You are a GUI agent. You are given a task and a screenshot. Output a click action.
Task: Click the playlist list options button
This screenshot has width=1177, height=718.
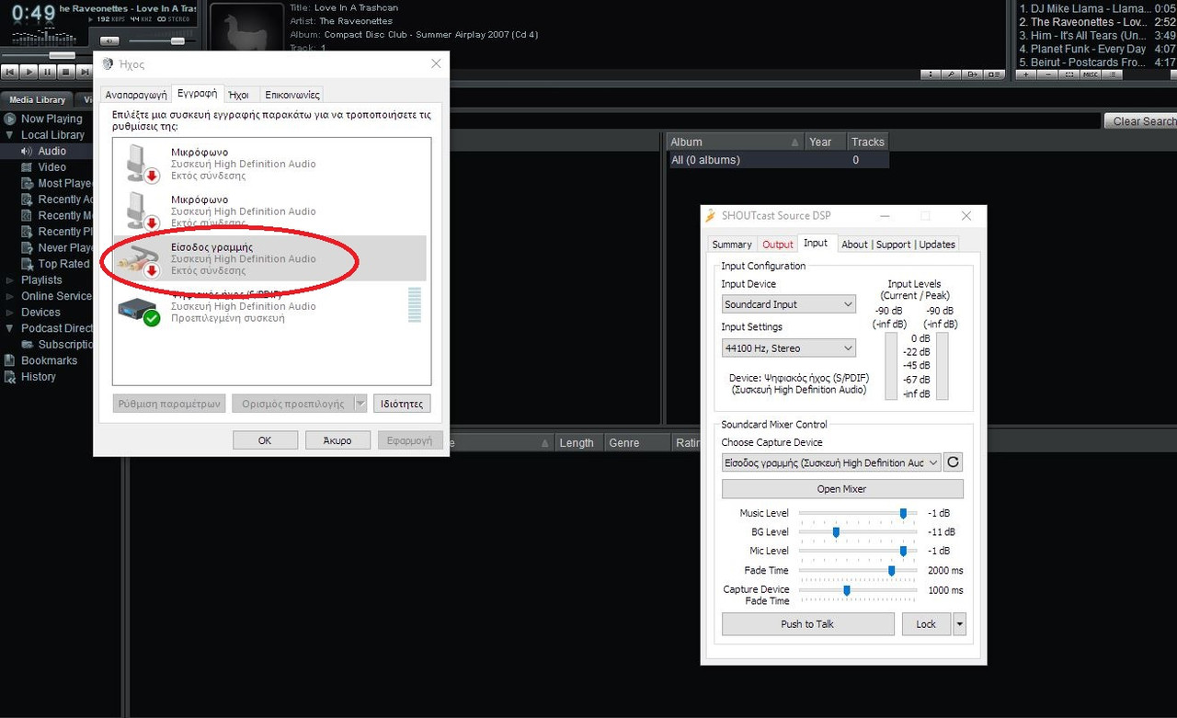1112,74
